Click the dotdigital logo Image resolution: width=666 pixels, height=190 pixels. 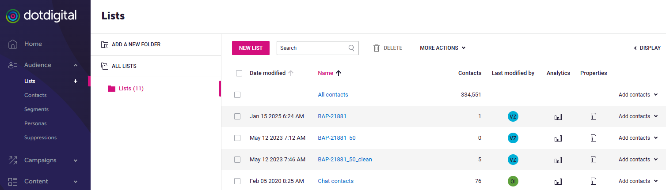coord(41,16)
